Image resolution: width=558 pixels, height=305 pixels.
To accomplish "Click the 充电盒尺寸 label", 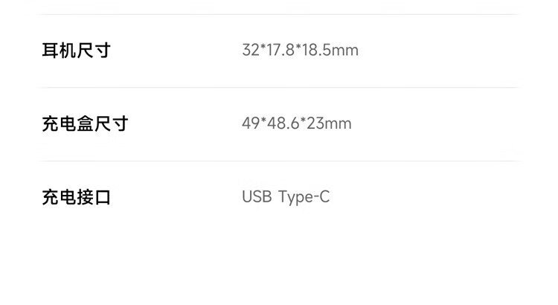I will [85, 123].
